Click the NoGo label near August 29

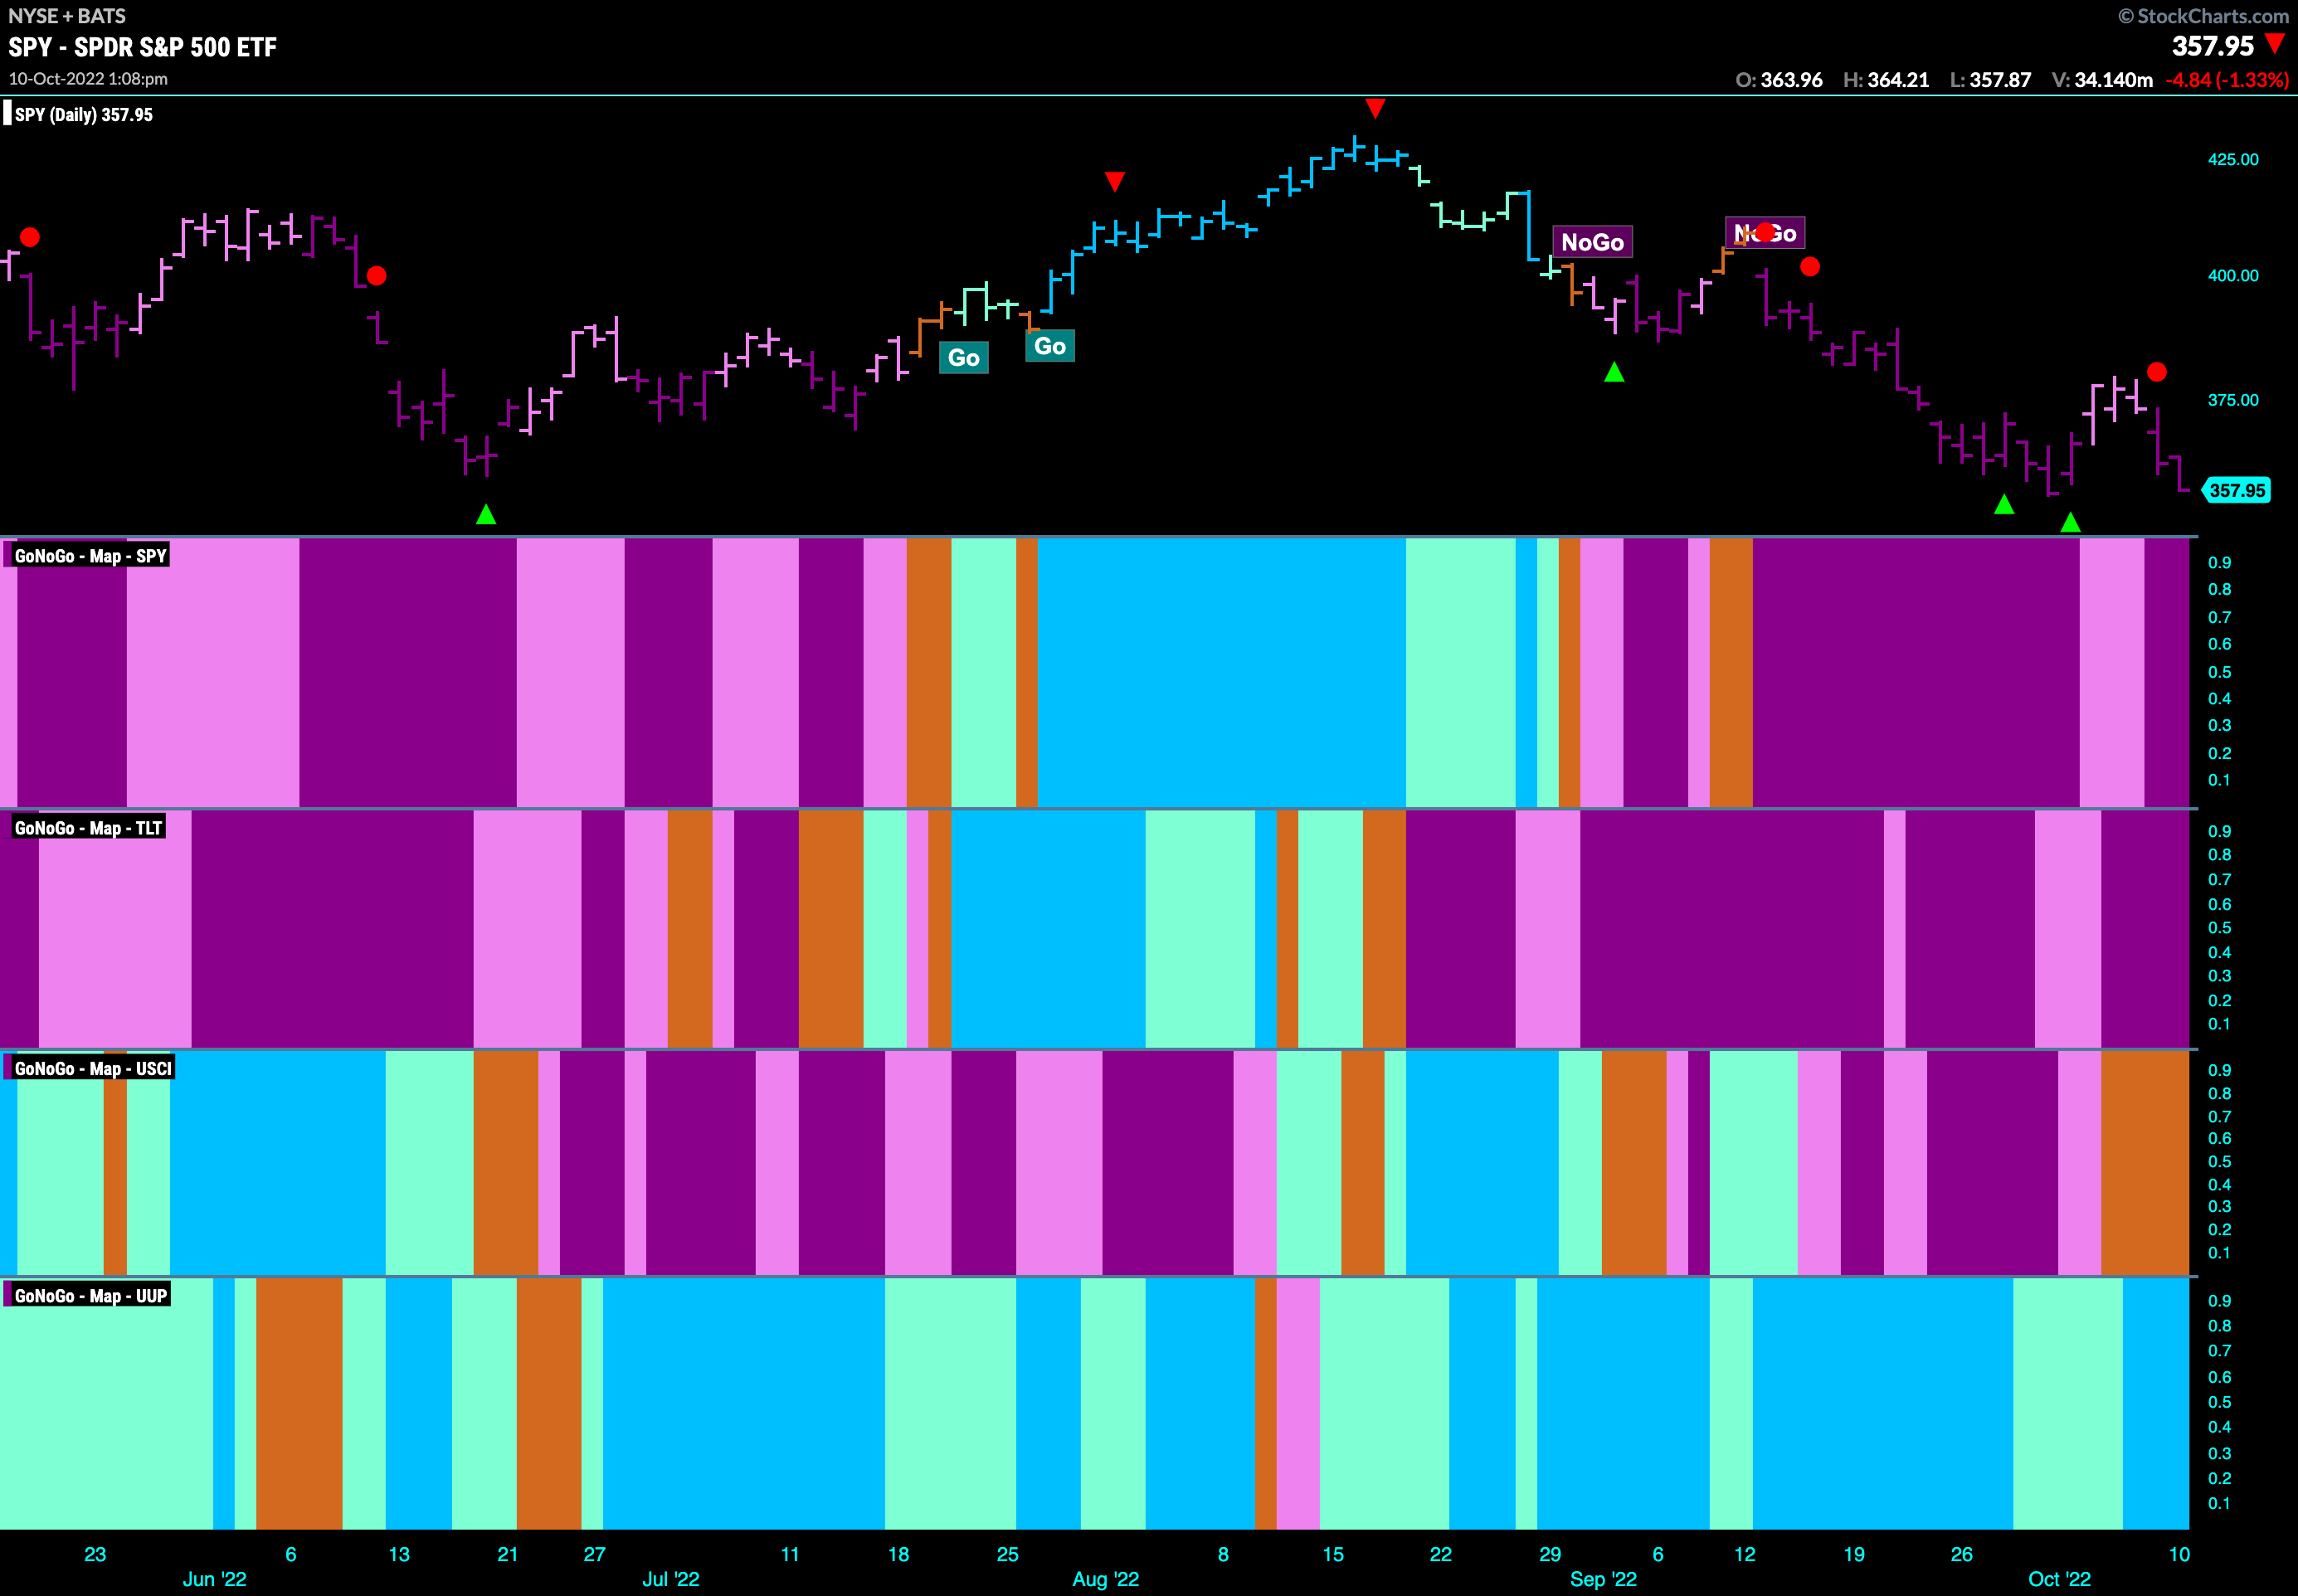[x=1592, y=242]
